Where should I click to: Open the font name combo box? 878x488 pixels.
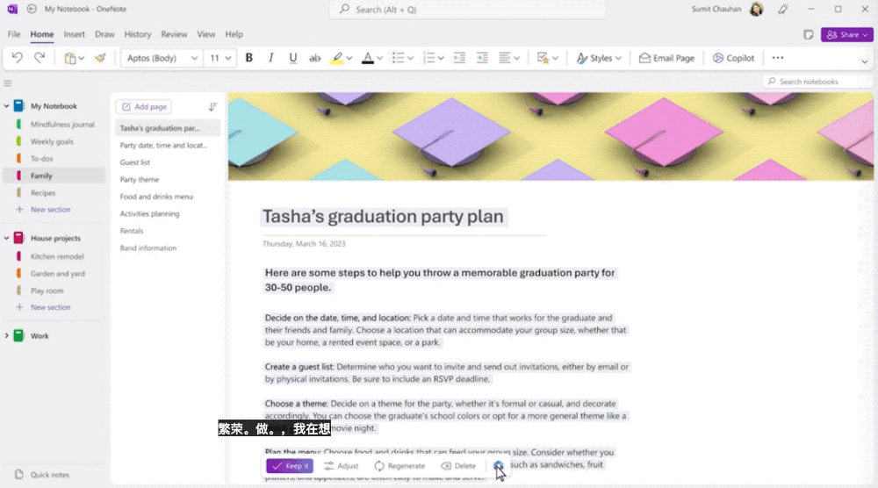click(162, 58)
